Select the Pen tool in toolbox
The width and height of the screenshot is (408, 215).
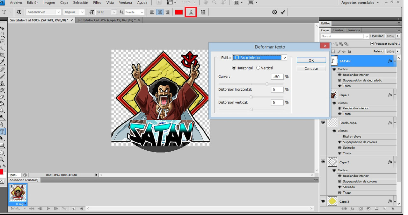point(2,125)
